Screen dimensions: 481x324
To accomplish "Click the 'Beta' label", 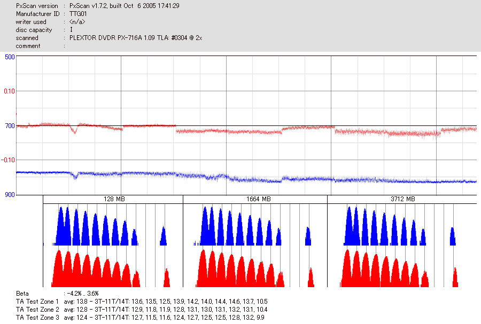I will tap(22, 294).
